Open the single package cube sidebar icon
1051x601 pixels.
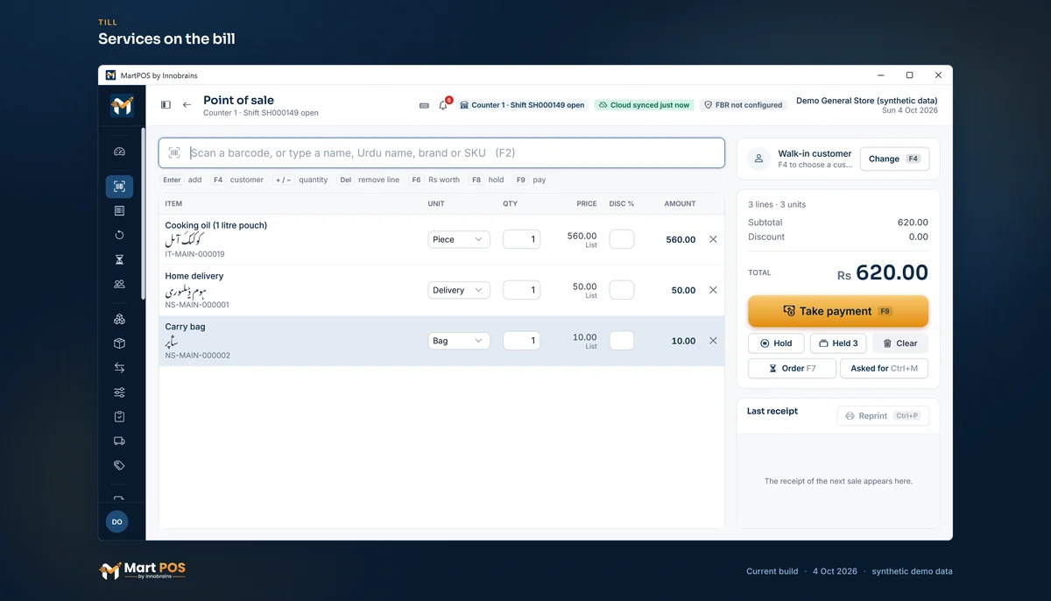[119, 343]
